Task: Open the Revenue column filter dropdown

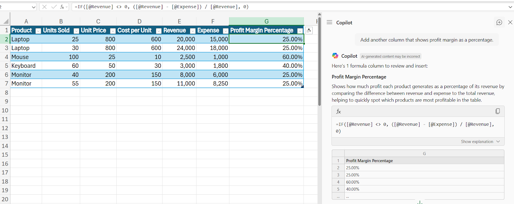Action: click(193, 31)
